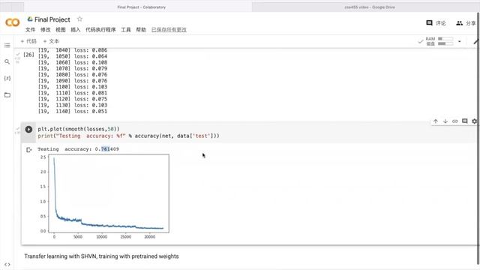The image size is (480, 270).
Task: Click the Final Project notebook title
Action: 52,19
